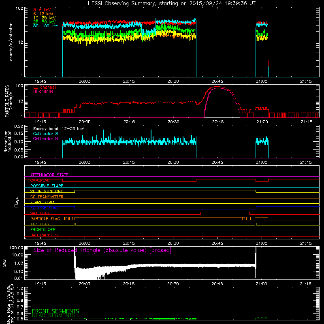Click the ATTENUATOR STATE flag label
324x324 pixels.
tap(49, 175)
